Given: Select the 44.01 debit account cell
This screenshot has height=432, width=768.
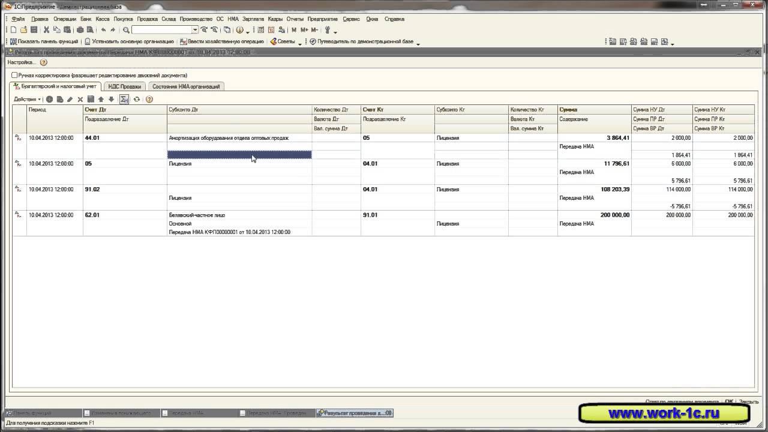Looking at the screenshot, I should coord(125,138).
